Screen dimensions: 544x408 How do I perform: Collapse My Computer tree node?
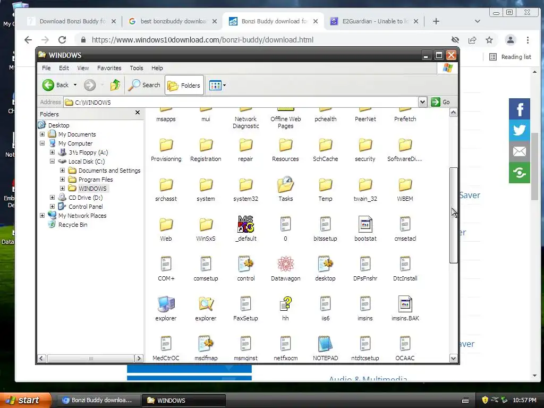coord(42,143)
